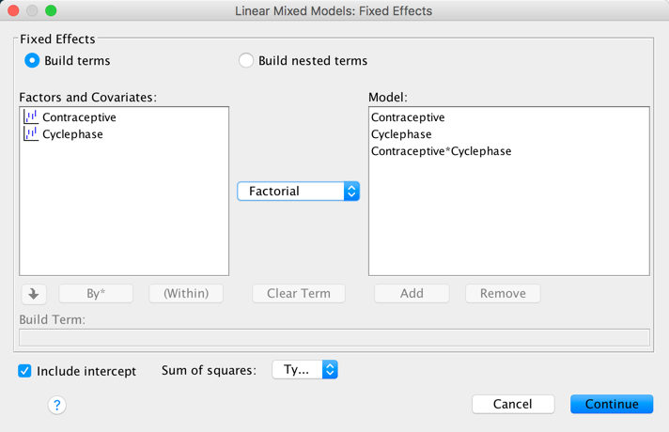
Task: Click the Contraceptive variable scale icon
Action: (31, 117)
